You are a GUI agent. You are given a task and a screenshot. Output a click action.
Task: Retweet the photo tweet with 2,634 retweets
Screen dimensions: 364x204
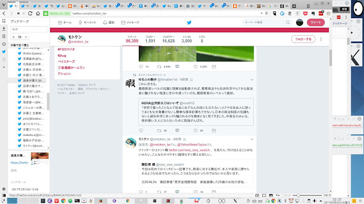(159, 67)
